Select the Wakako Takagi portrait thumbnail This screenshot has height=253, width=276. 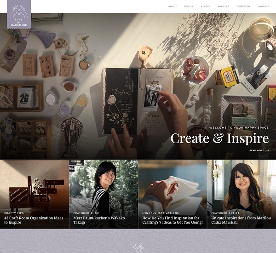coord(103,184)
